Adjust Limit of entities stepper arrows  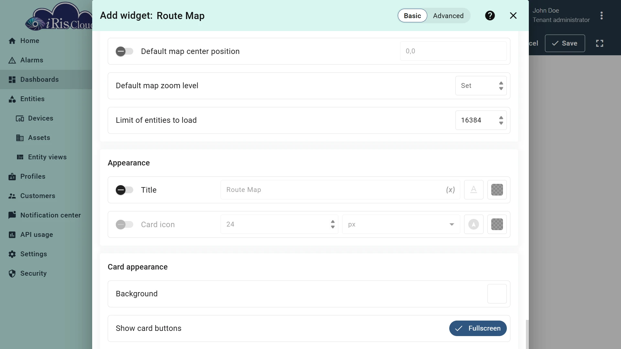coord(501,120)
